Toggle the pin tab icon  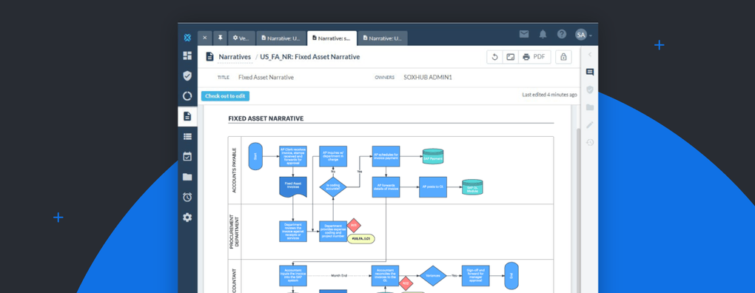click(220, 38)
